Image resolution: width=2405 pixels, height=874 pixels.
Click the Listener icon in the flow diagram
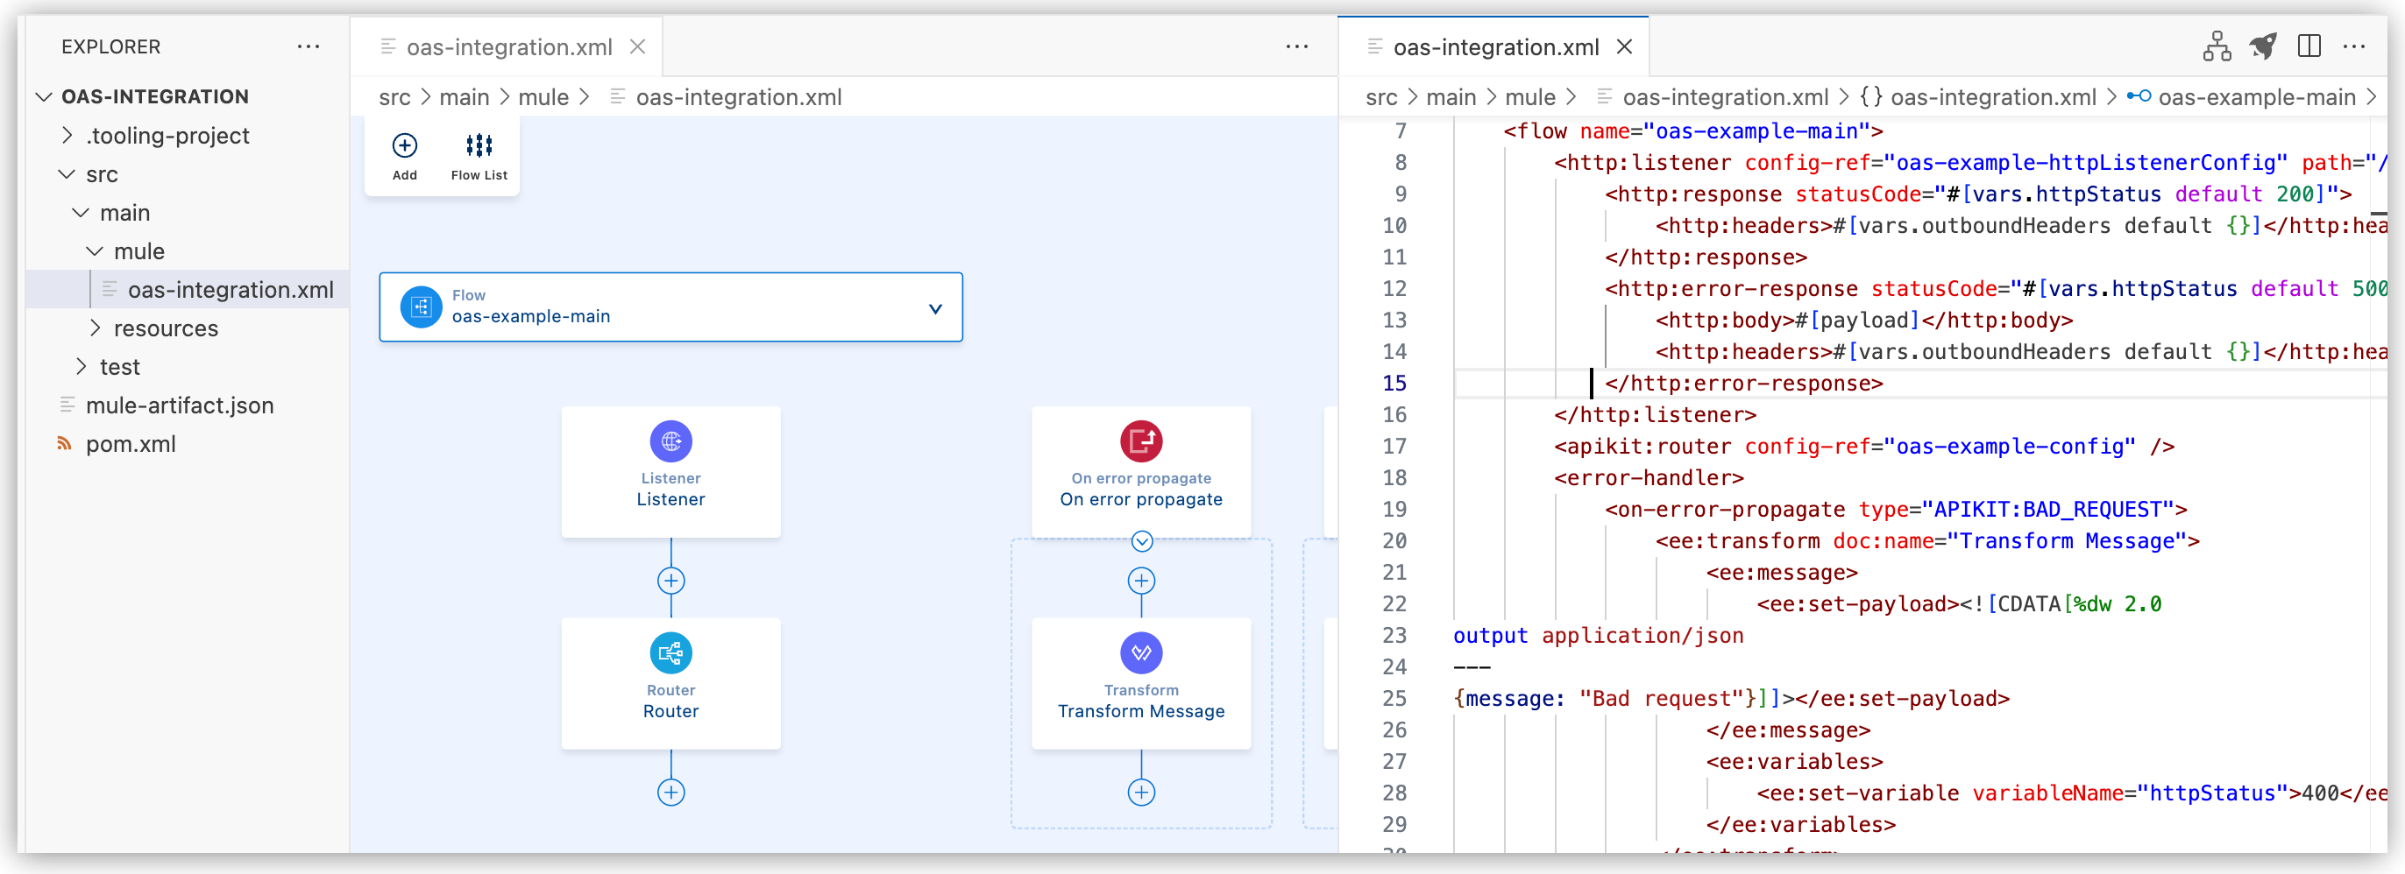(670, 441)
